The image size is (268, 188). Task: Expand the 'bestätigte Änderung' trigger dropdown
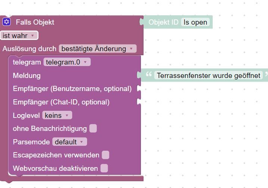pos(98,48)
